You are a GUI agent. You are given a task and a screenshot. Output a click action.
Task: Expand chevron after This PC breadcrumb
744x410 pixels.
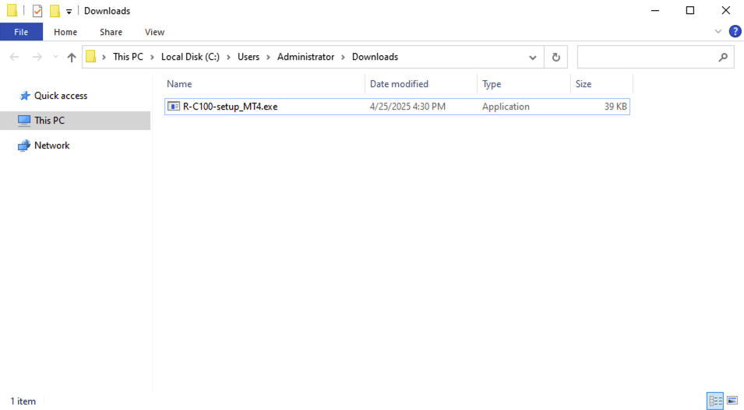point(153,57)
